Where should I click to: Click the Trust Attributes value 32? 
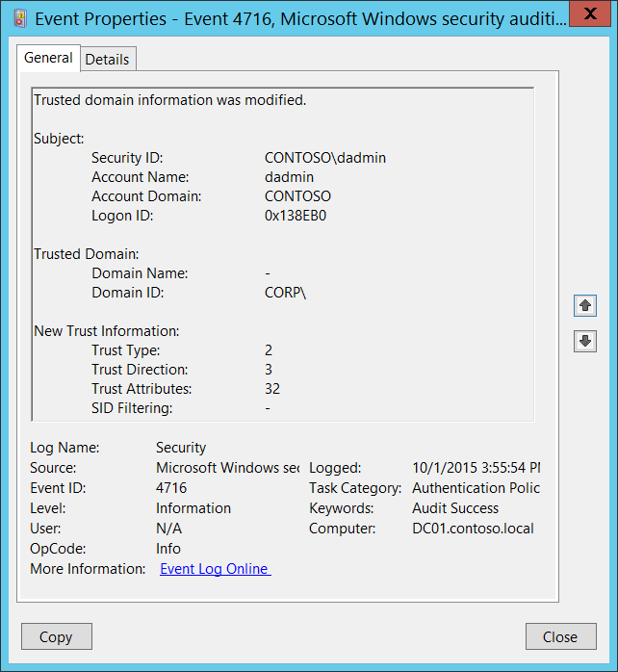(x=272, y=389)
